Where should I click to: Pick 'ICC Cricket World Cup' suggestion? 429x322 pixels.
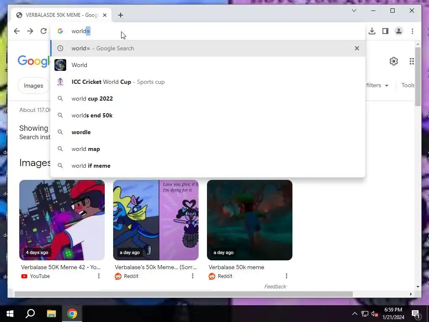pos(208,82)
